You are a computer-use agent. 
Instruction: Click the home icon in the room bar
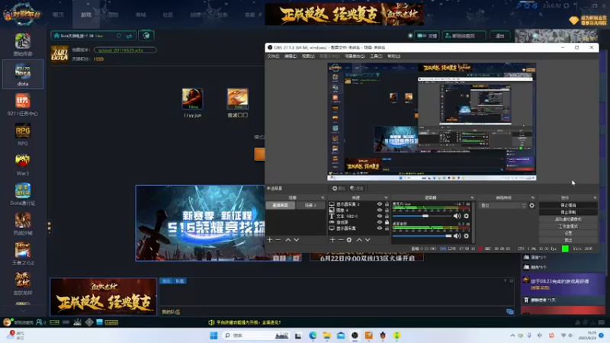(56, 36)
